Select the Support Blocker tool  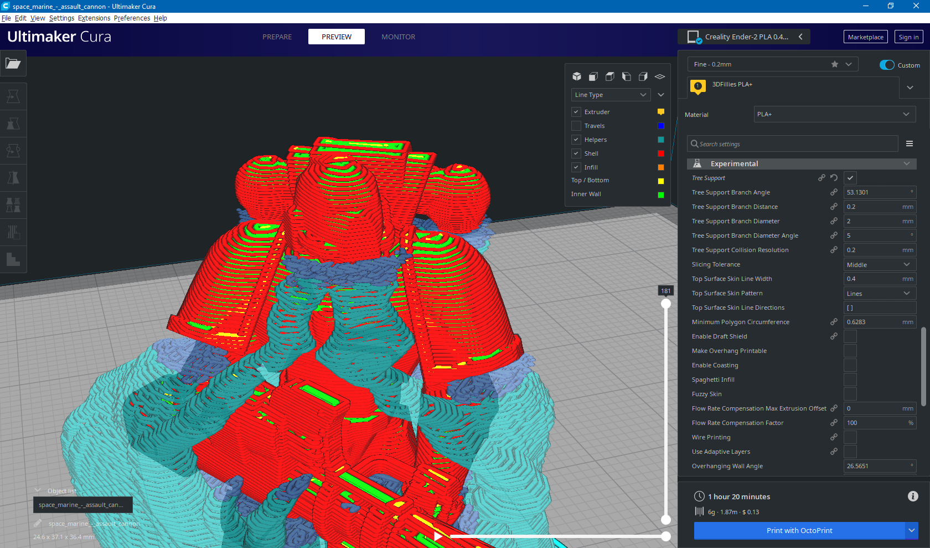pyautogui.click(x=13, y=232)
